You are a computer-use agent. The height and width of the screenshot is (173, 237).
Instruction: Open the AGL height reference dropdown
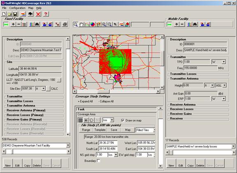[225, 85]
